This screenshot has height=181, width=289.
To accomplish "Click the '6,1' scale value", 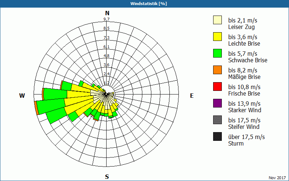I will click(107, 47).
